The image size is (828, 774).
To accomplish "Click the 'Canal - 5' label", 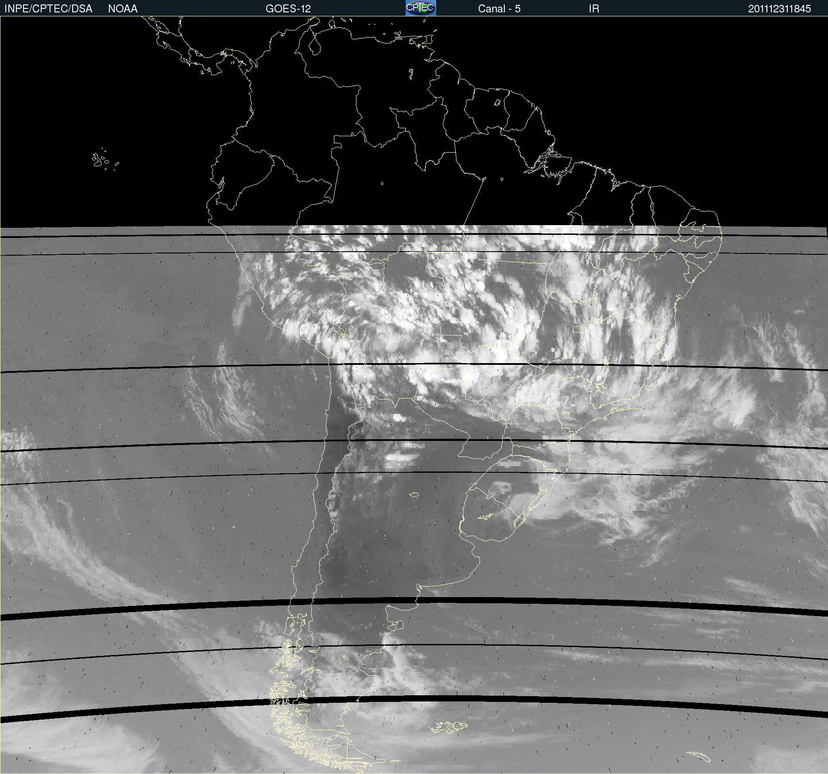I will [x=499, y=9].
